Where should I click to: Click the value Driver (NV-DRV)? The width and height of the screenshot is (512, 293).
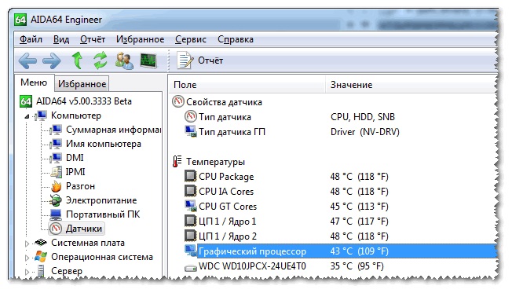[x=364, y=132]
